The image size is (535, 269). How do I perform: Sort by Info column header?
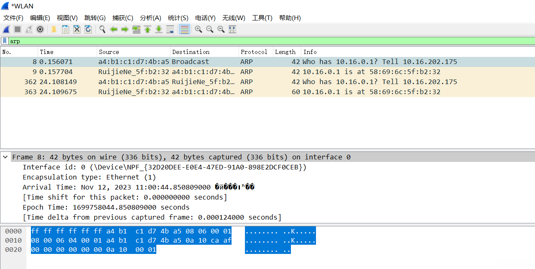(x=418, y=52)
